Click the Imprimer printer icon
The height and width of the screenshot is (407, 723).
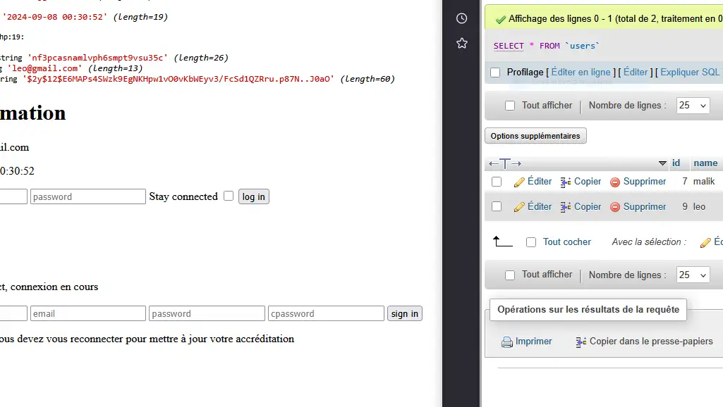click(507, 342)
